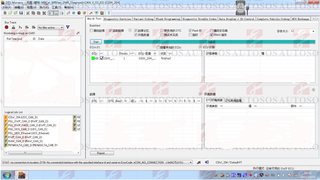This screenshot has height=180, width=320.
Task: Click the round dark execute icon in toolbar
Action: [x=79, y=13]
